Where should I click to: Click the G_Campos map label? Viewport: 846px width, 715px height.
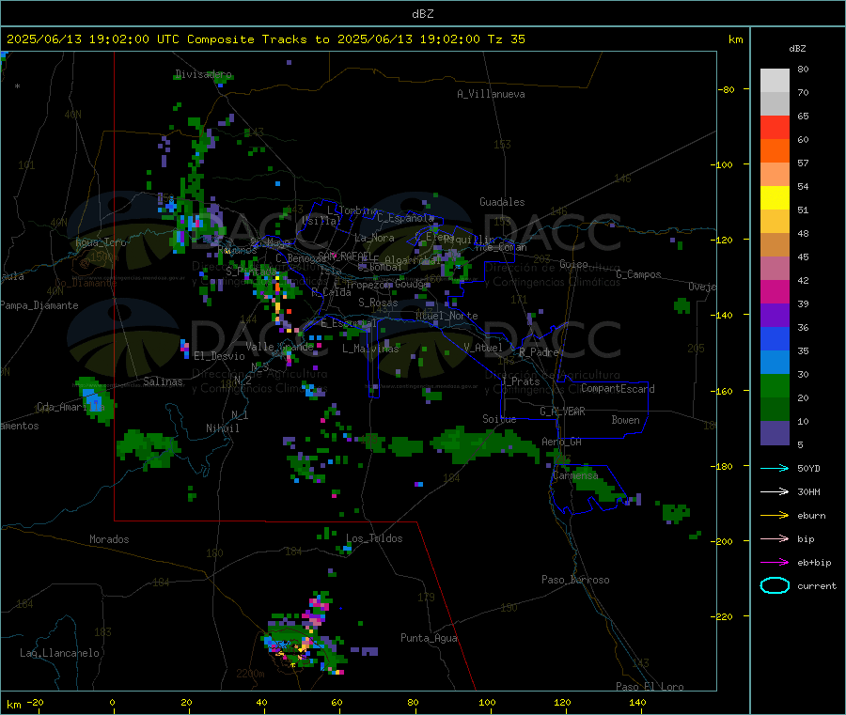pyautogui.click(x=638, y=274)
